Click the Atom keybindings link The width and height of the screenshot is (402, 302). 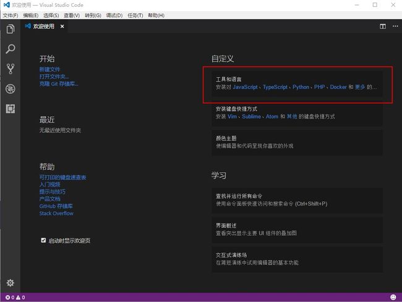272,117
